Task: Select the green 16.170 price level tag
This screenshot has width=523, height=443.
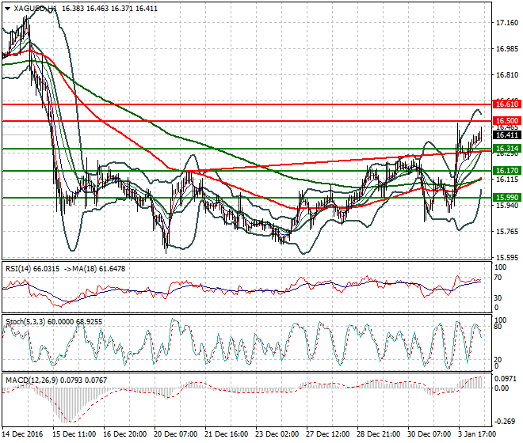Action: point(506,171)
